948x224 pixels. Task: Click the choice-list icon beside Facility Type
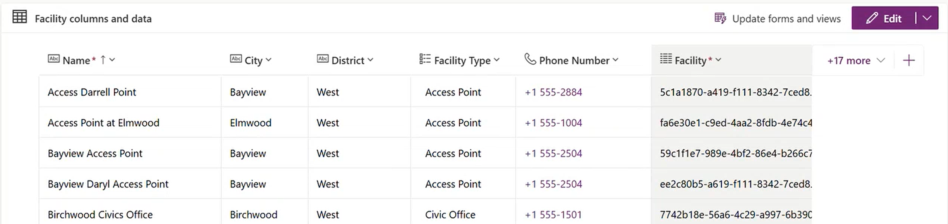click(425, 59)
